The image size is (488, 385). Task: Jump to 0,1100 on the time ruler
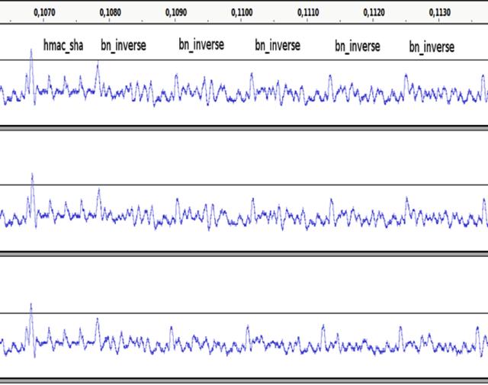[242, 12]
